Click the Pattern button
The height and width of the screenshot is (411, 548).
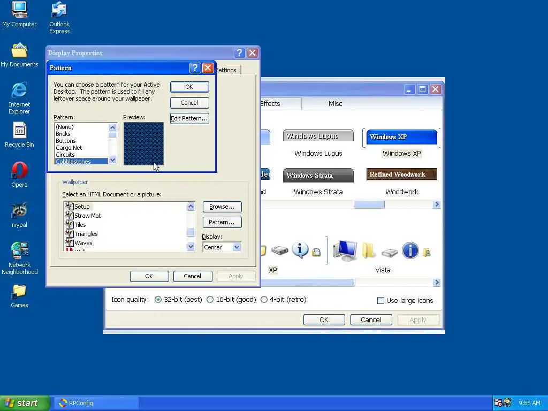pyautogui.click(x=222, y=222)
